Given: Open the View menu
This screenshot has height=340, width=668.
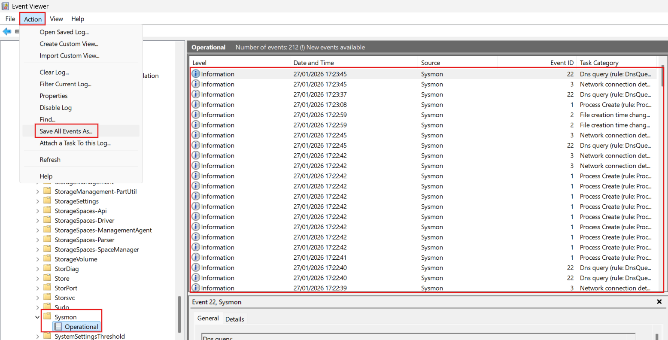Looking at the screenshot, I should point(56,19).
